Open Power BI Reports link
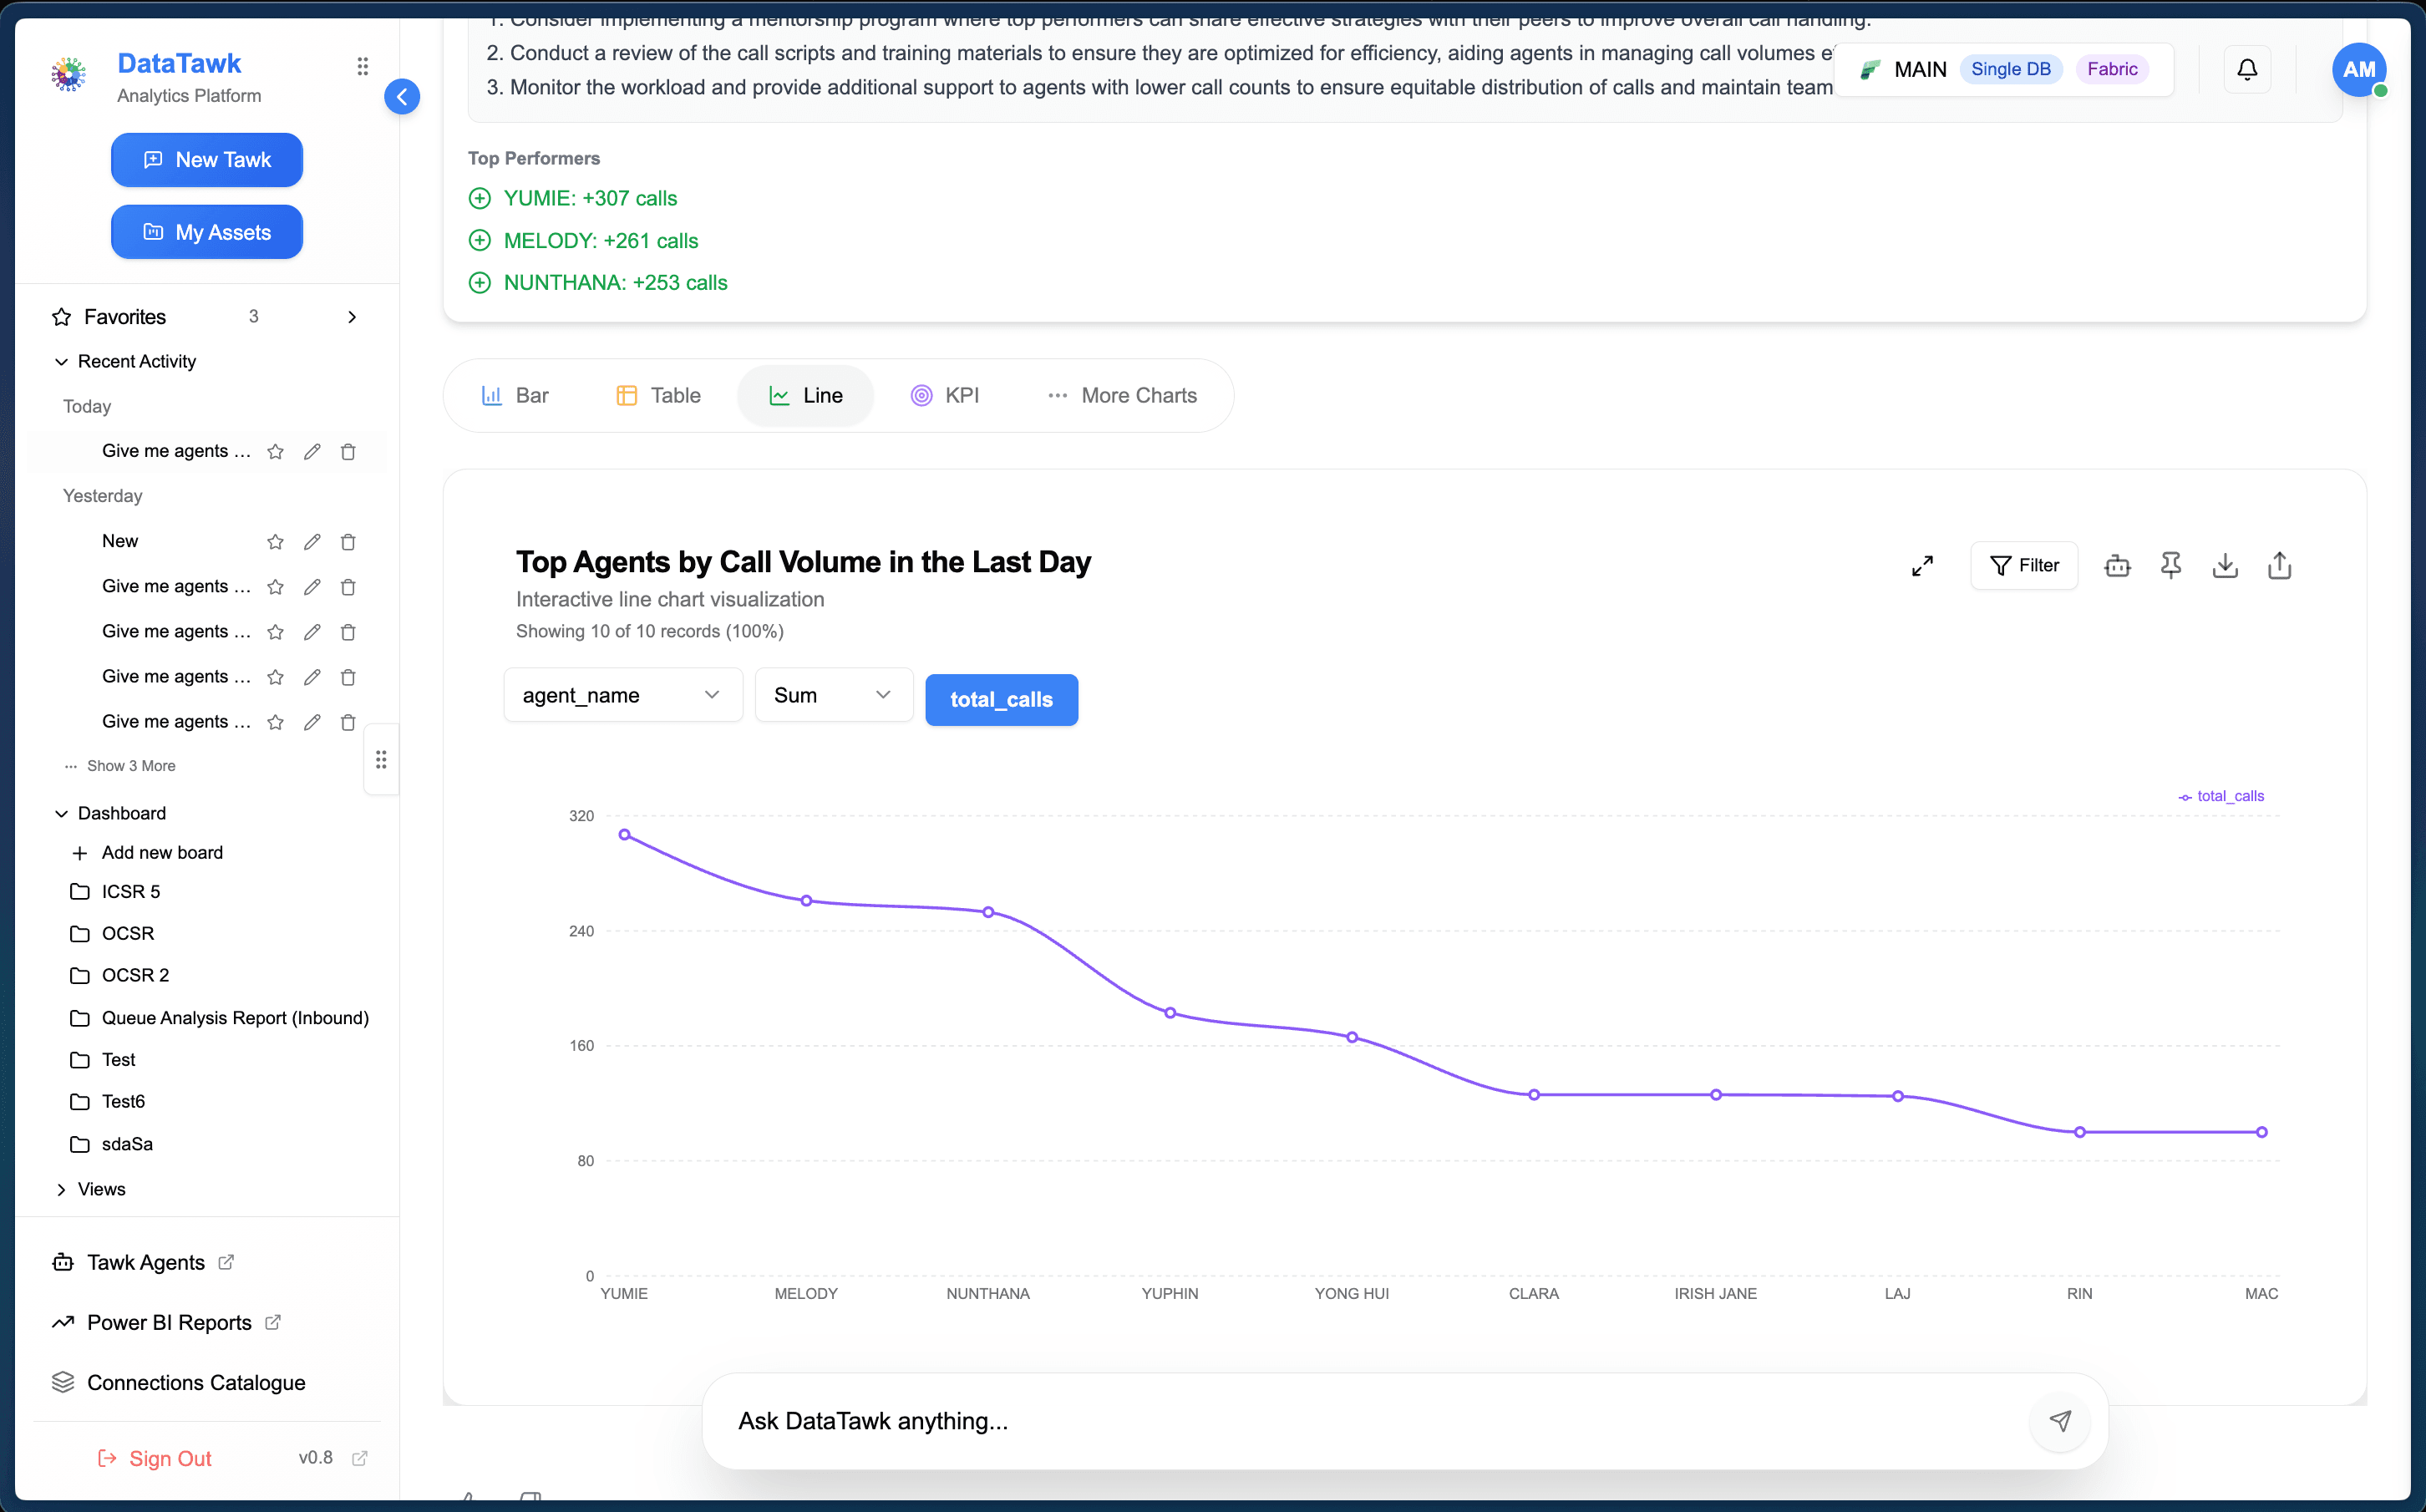The image size is (2426, 1512). coord(169,1322)
